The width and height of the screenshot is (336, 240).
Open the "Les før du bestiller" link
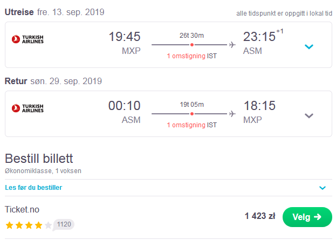click(x=33, y=188)
